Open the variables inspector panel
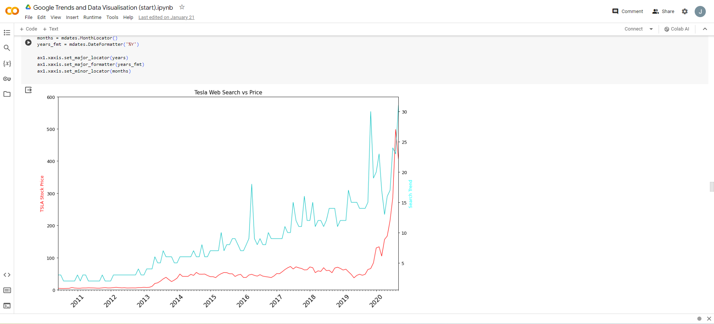714x324 pixels. pos(7,64)
